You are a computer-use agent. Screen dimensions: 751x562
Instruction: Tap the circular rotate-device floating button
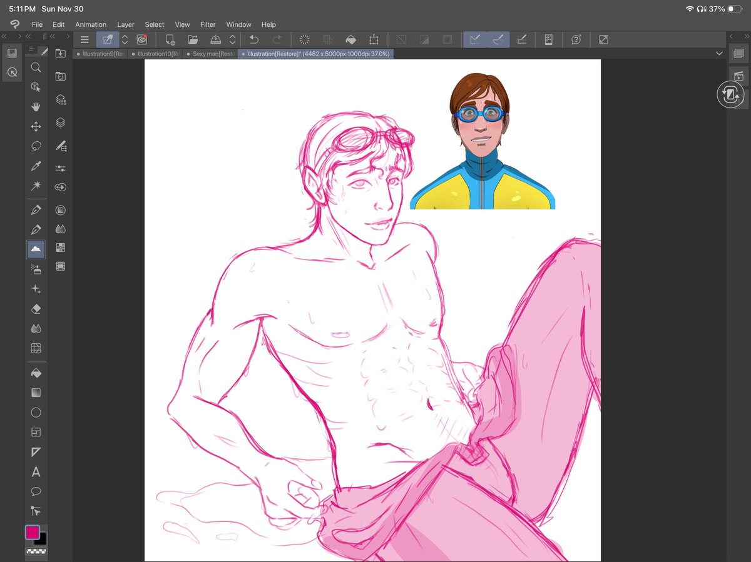click(730, 95)
